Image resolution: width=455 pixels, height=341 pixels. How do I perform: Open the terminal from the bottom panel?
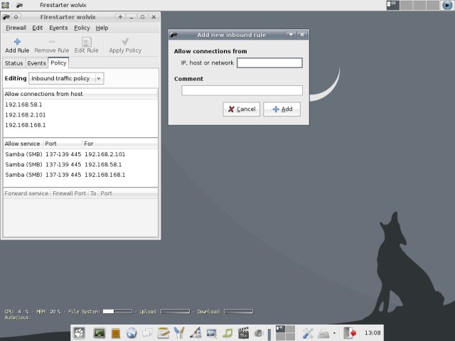[x=100, y=332]
